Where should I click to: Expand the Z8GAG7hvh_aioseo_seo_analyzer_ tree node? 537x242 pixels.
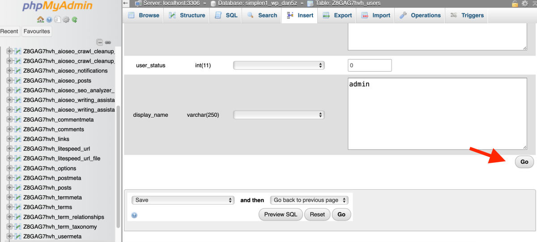[x=9, y=90]
